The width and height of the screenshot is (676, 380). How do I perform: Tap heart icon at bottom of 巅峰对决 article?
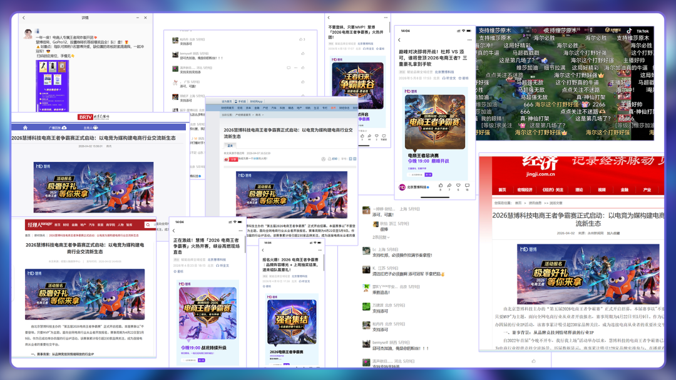(x=458, y=186)
